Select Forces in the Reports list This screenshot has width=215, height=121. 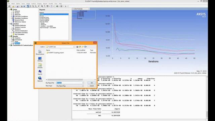(42, 16)
